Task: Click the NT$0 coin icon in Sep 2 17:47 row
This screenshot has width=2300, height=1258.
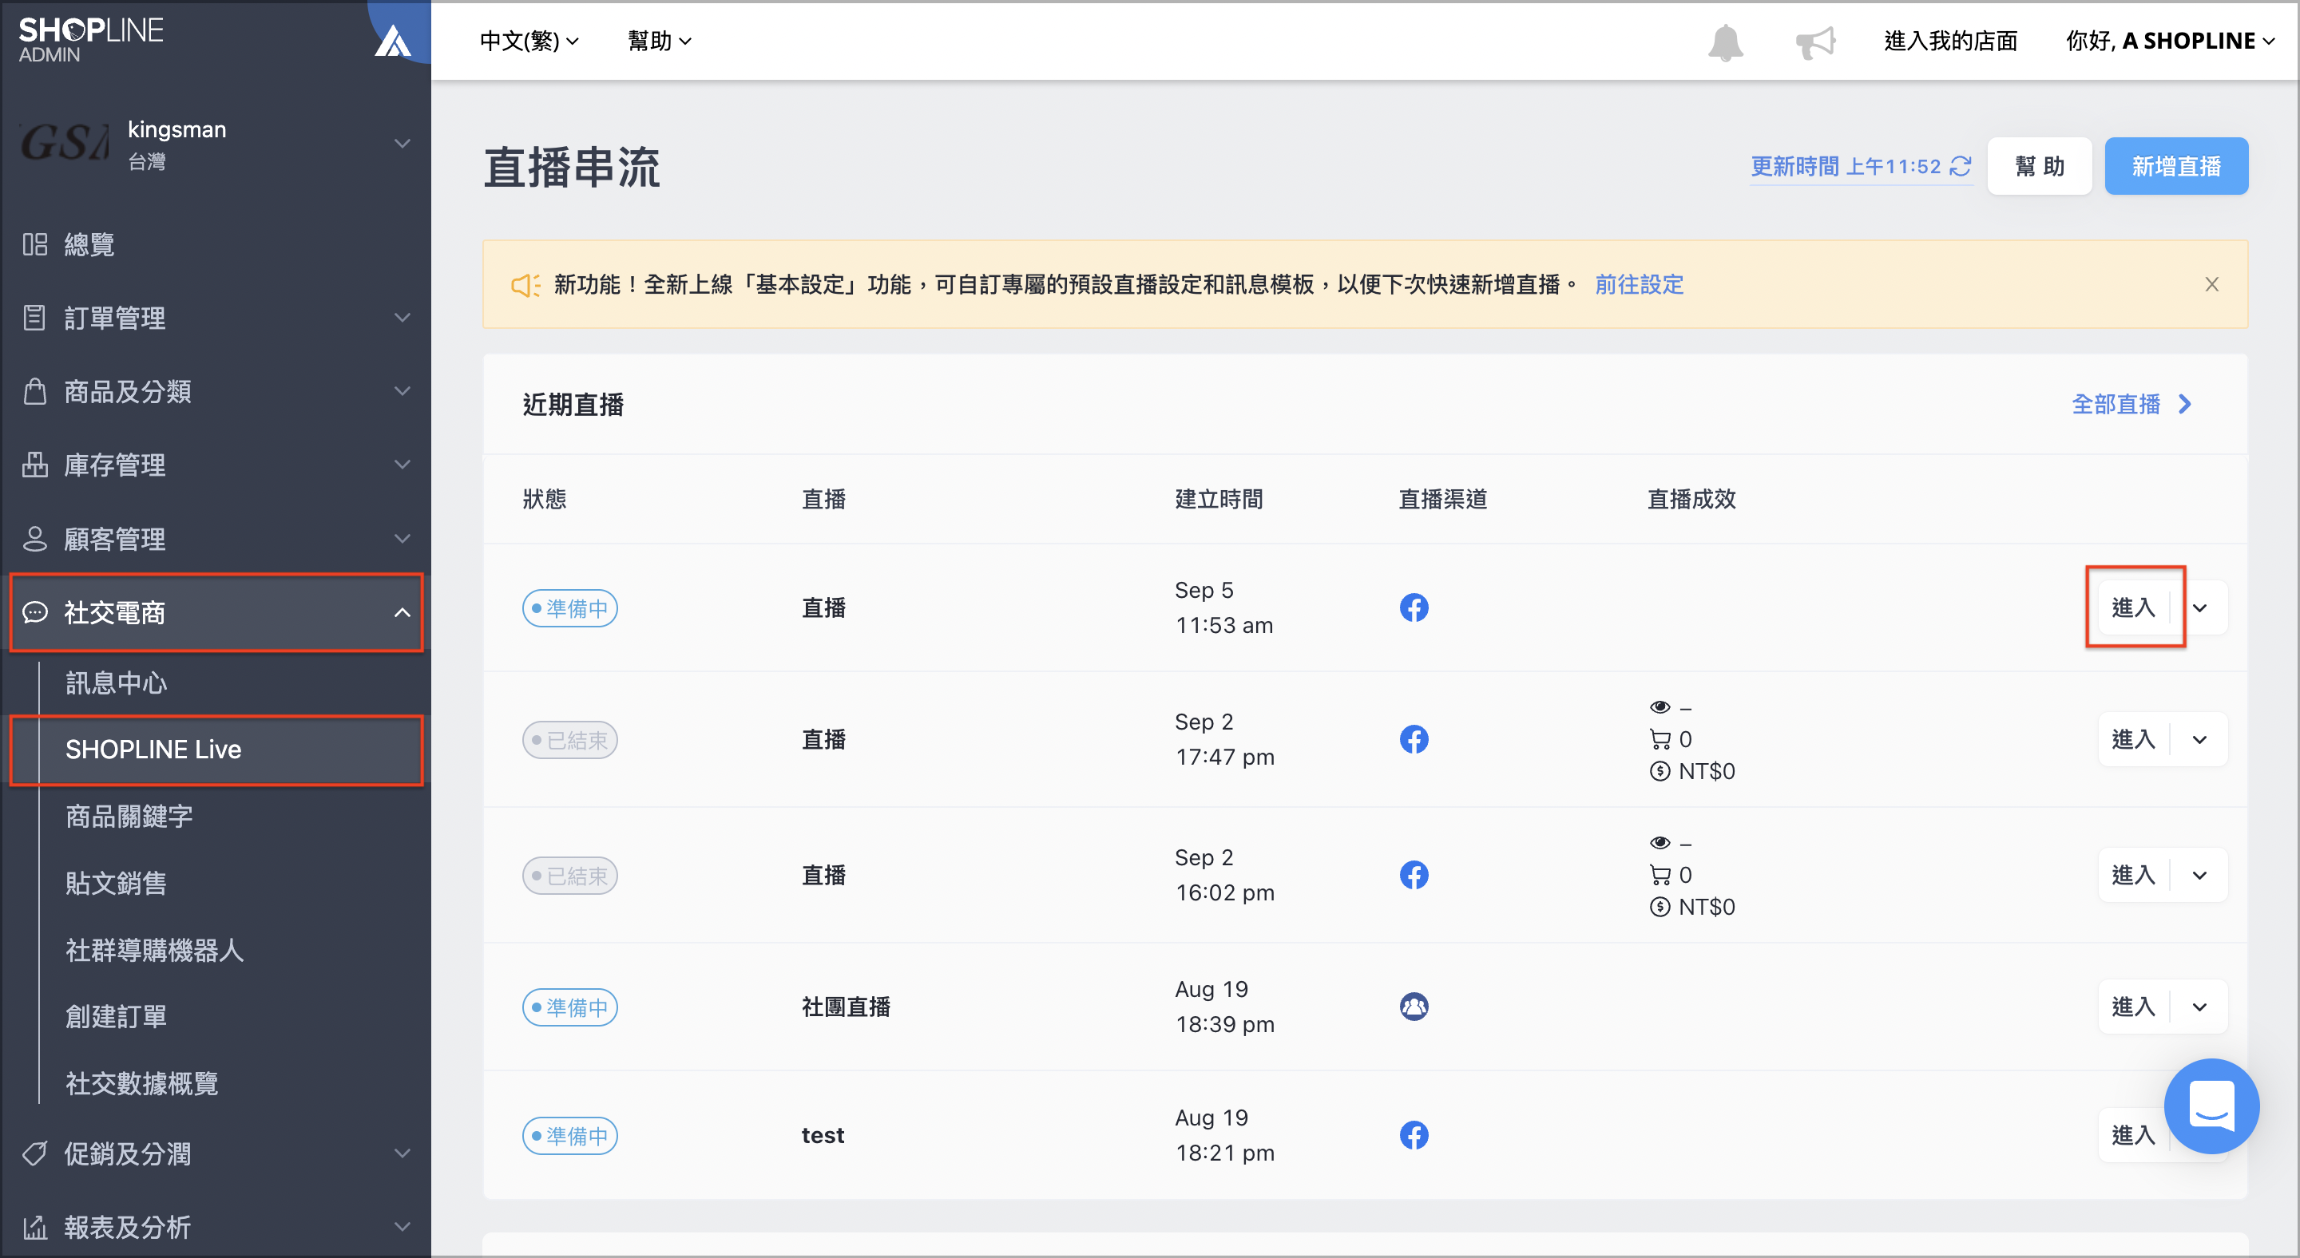Action: click(x=1660, y=771)
